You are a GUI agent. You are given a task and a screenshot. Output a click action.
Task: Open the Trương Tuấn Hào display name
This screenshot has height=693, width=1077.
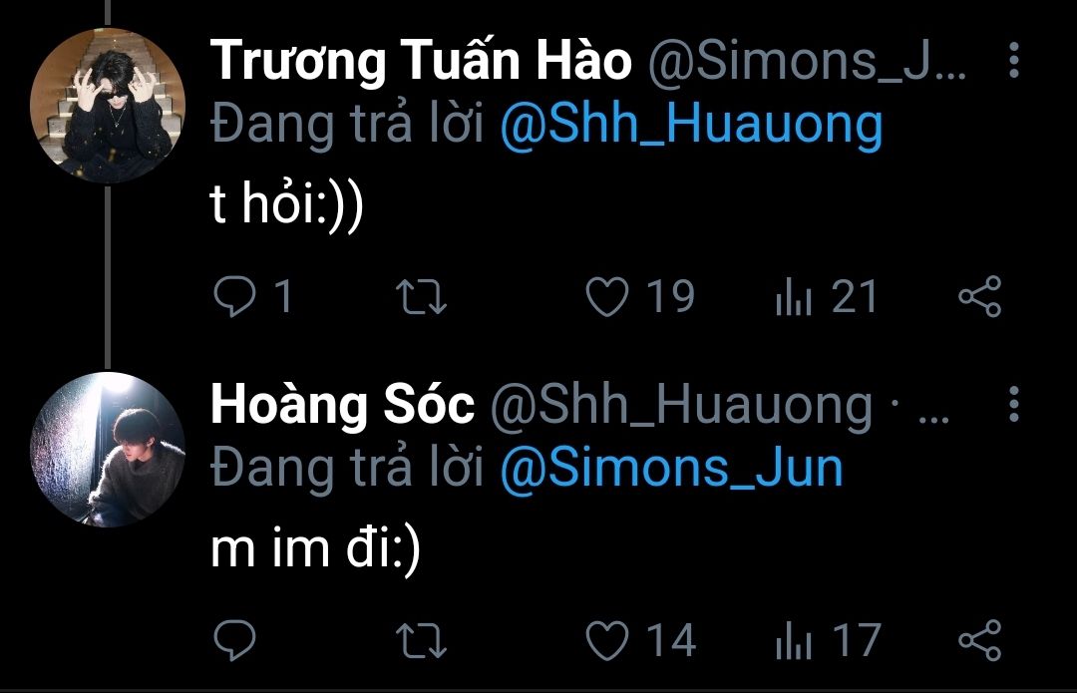[x=421, y=61]
